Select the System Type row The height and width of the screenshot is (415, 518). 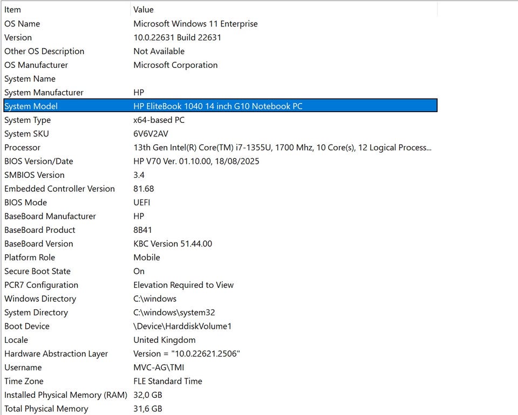pos(220,120)
